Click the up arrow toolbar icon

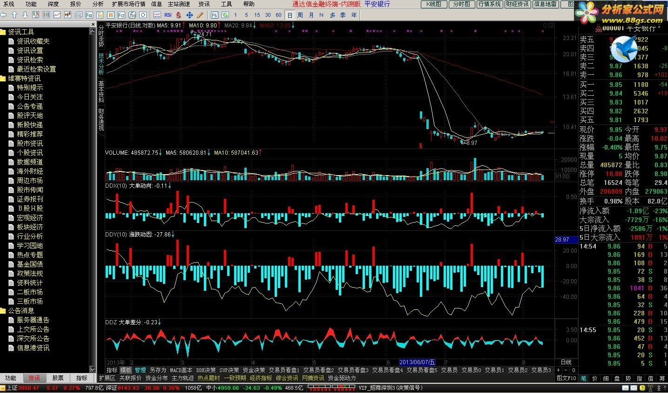point(14,15)
